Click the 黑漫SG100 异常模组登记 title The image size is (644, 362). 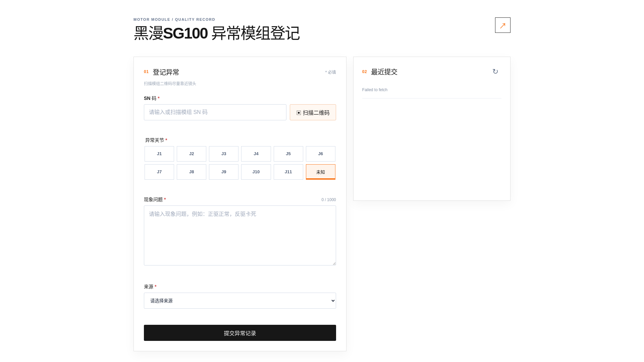(x=217, y=33)
